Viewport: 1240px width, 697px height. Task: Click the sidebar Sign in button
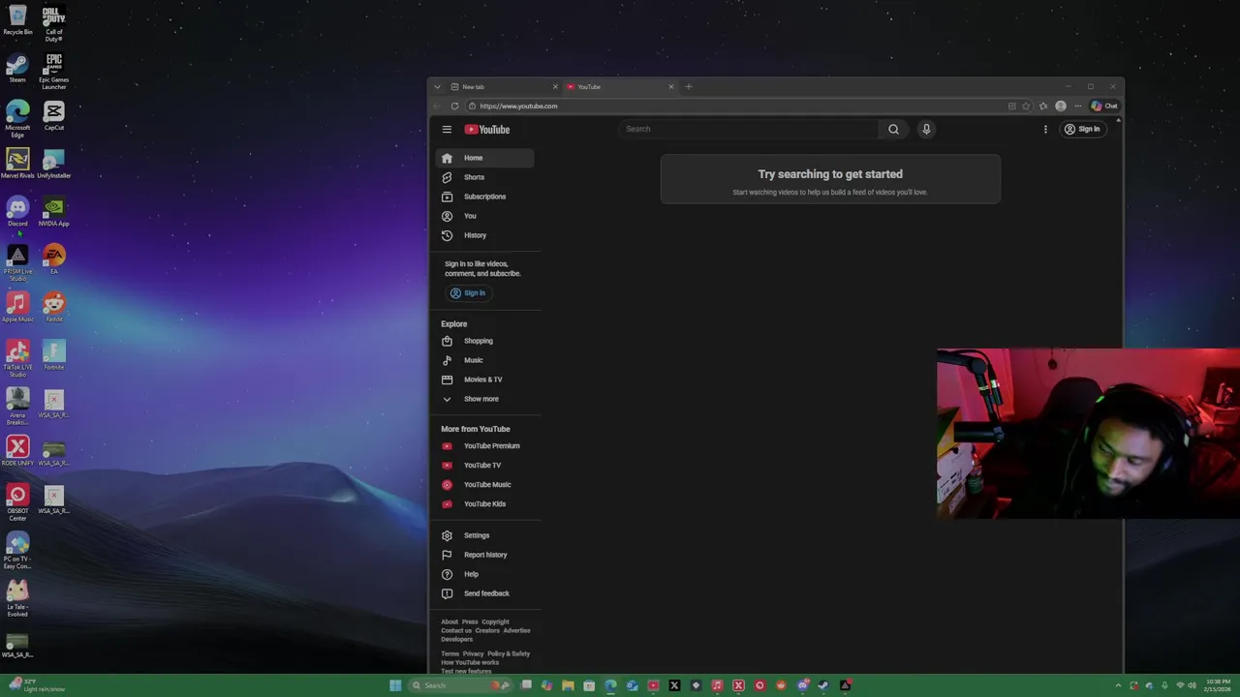pyautogui.click(x=468, y=293)
